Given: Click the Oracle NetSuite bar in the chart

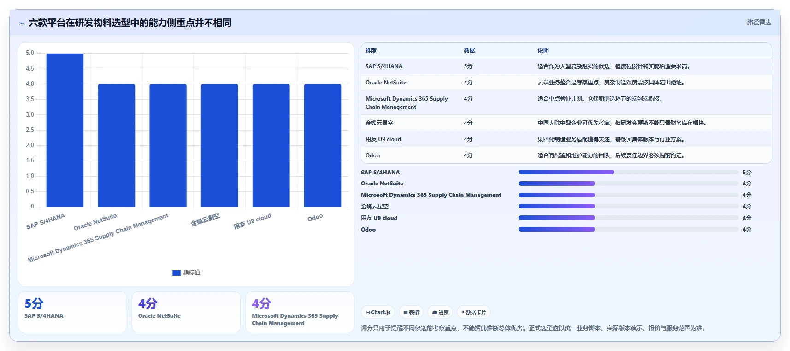Looking at the screenshot, I should click(117, 145).
